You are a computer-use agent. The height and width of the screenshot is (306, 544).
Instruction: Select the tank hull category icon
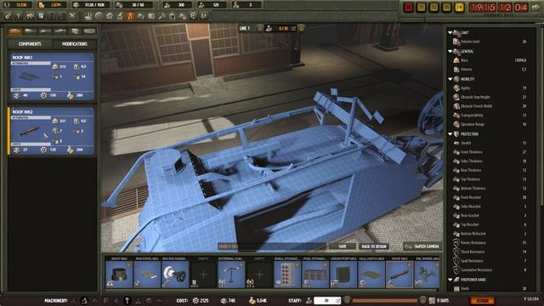pos(15,31)
